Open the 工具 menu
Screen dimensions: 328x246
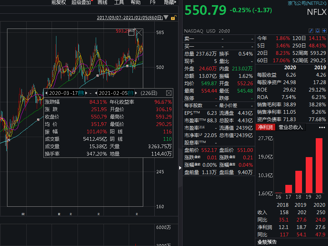pos(119,2)
